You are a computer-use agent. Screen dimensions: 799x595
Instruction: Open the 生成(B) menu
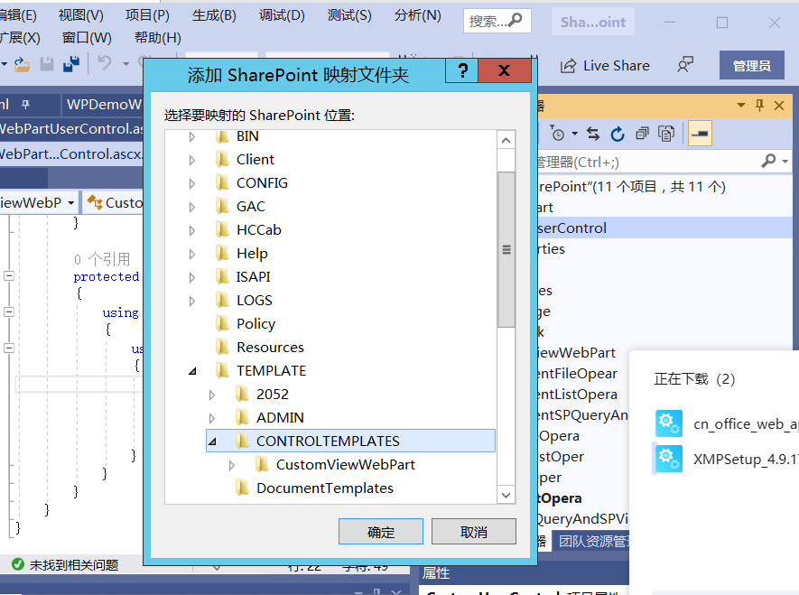(x=214, y=15)
